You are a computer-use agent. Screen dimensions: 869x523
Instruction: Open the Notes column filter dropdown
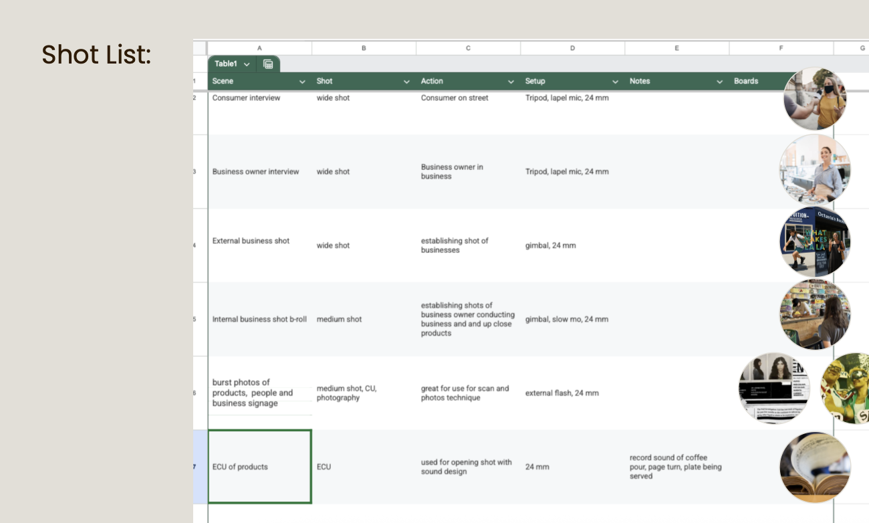tap(719, 82)
